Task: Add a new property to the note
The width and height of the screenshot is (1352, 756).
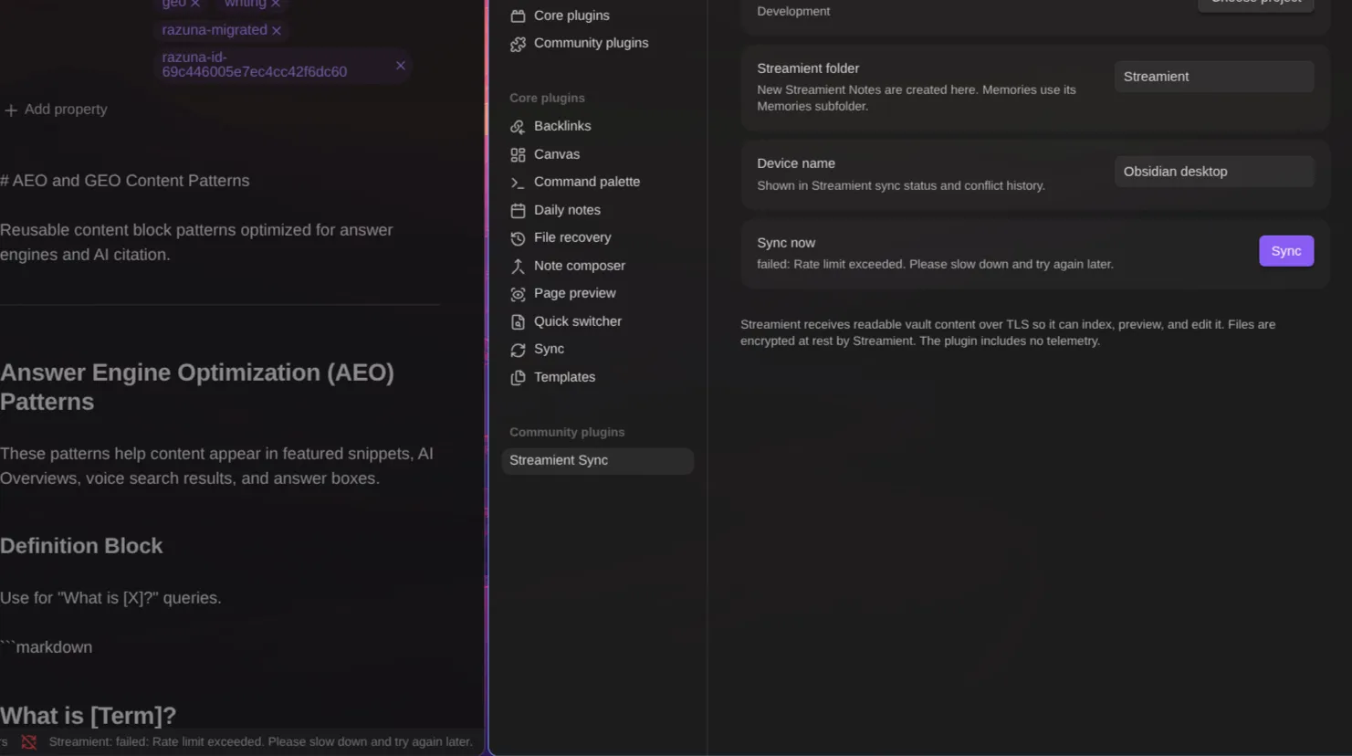Action: [x=56, y=110]
